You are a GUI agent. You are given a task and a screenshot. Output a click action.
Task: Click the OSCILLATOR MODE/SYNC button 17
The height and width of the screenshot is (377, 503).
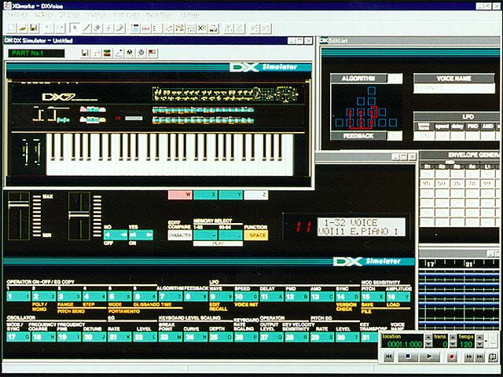(x=18, y=337)
